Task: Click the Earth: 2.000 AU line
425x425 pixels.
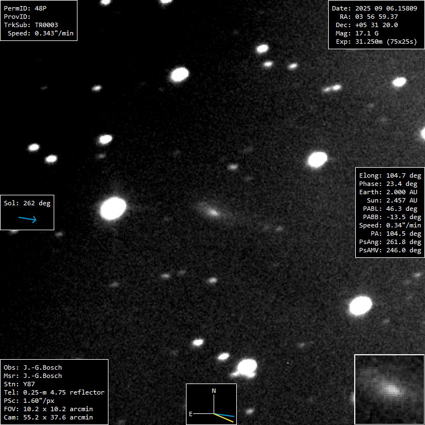Action: click(388, 192)
